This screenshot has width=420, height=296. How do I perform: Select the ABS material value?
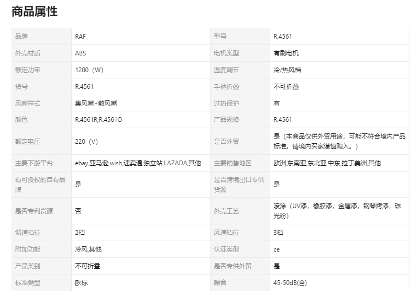[x=80, y=53]
